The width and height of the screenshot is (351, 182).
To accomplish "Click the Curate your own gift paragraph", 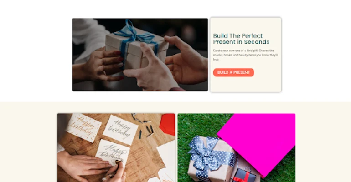I will (x=245, y=55).
